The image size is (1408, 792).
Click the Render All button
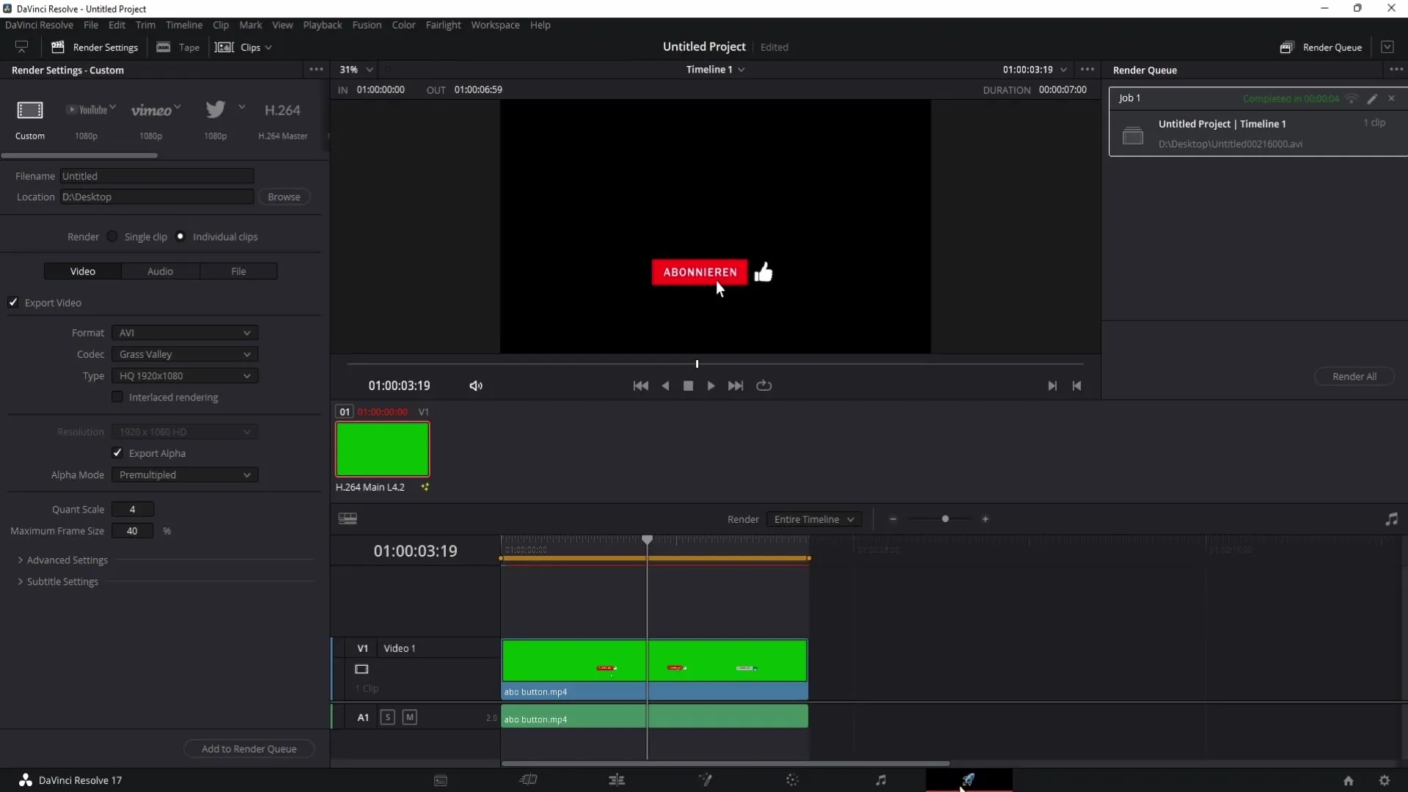point(1354,376)
